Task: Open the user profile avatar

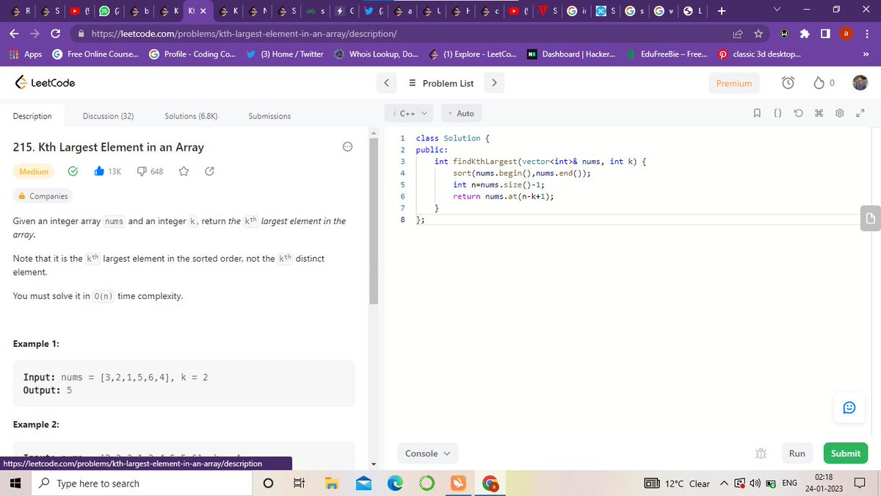Action: click(x=860, y=83)
